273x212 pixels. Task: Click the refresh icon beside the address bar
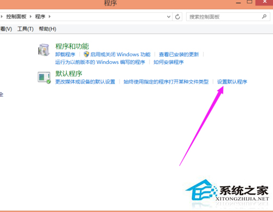(177, 17)
